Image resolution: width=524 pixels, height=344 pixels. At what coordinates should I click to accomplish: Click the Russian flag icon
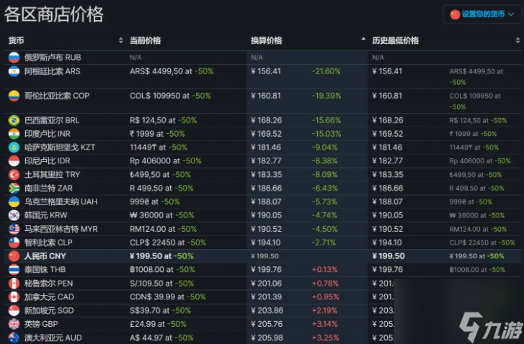pyautogui.click(x=14, y=58)
